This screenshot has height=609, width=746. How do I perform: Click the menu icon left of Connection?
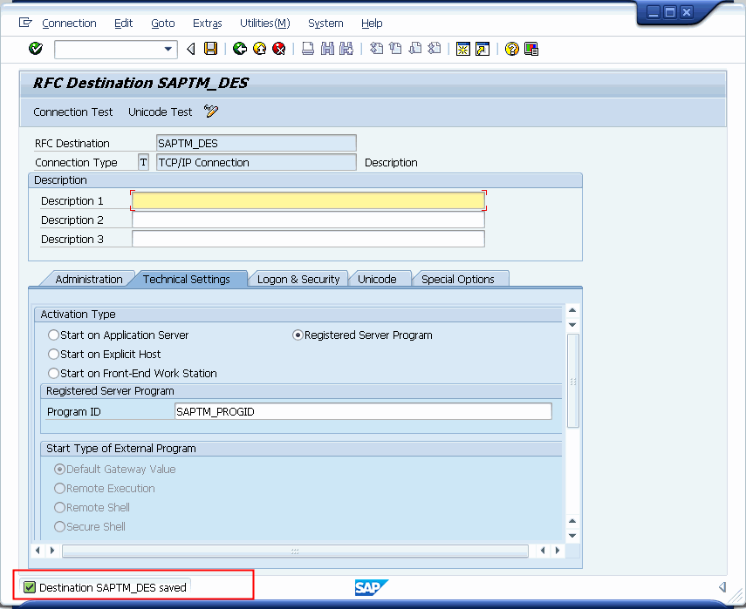[25, 23]
